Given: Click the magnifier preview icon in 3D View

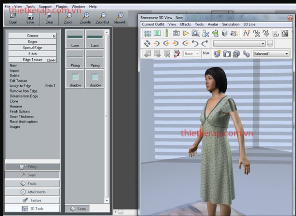Looking at the screenshot, I should (x=196, y=33).
